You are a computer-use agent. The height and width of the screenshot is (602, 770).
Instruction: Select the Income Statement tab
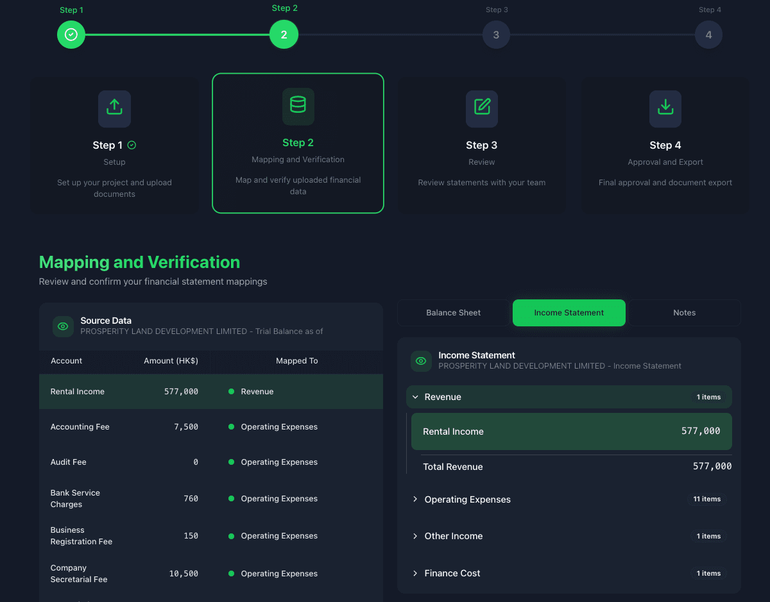pos(569,313)
